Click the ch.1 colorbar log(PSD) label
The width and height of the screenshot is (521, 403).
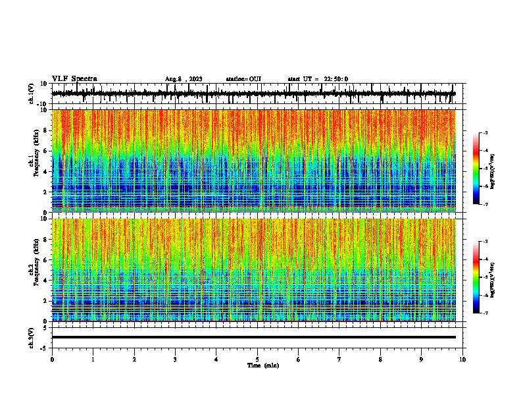click(493, 172)
